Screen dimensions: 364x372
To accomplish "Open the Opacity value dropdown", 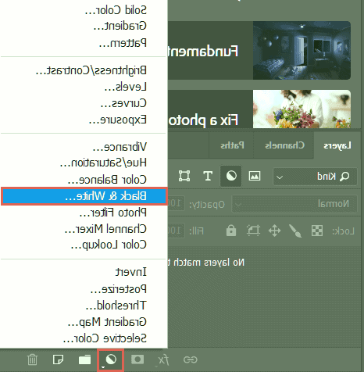I will point(177,203).
